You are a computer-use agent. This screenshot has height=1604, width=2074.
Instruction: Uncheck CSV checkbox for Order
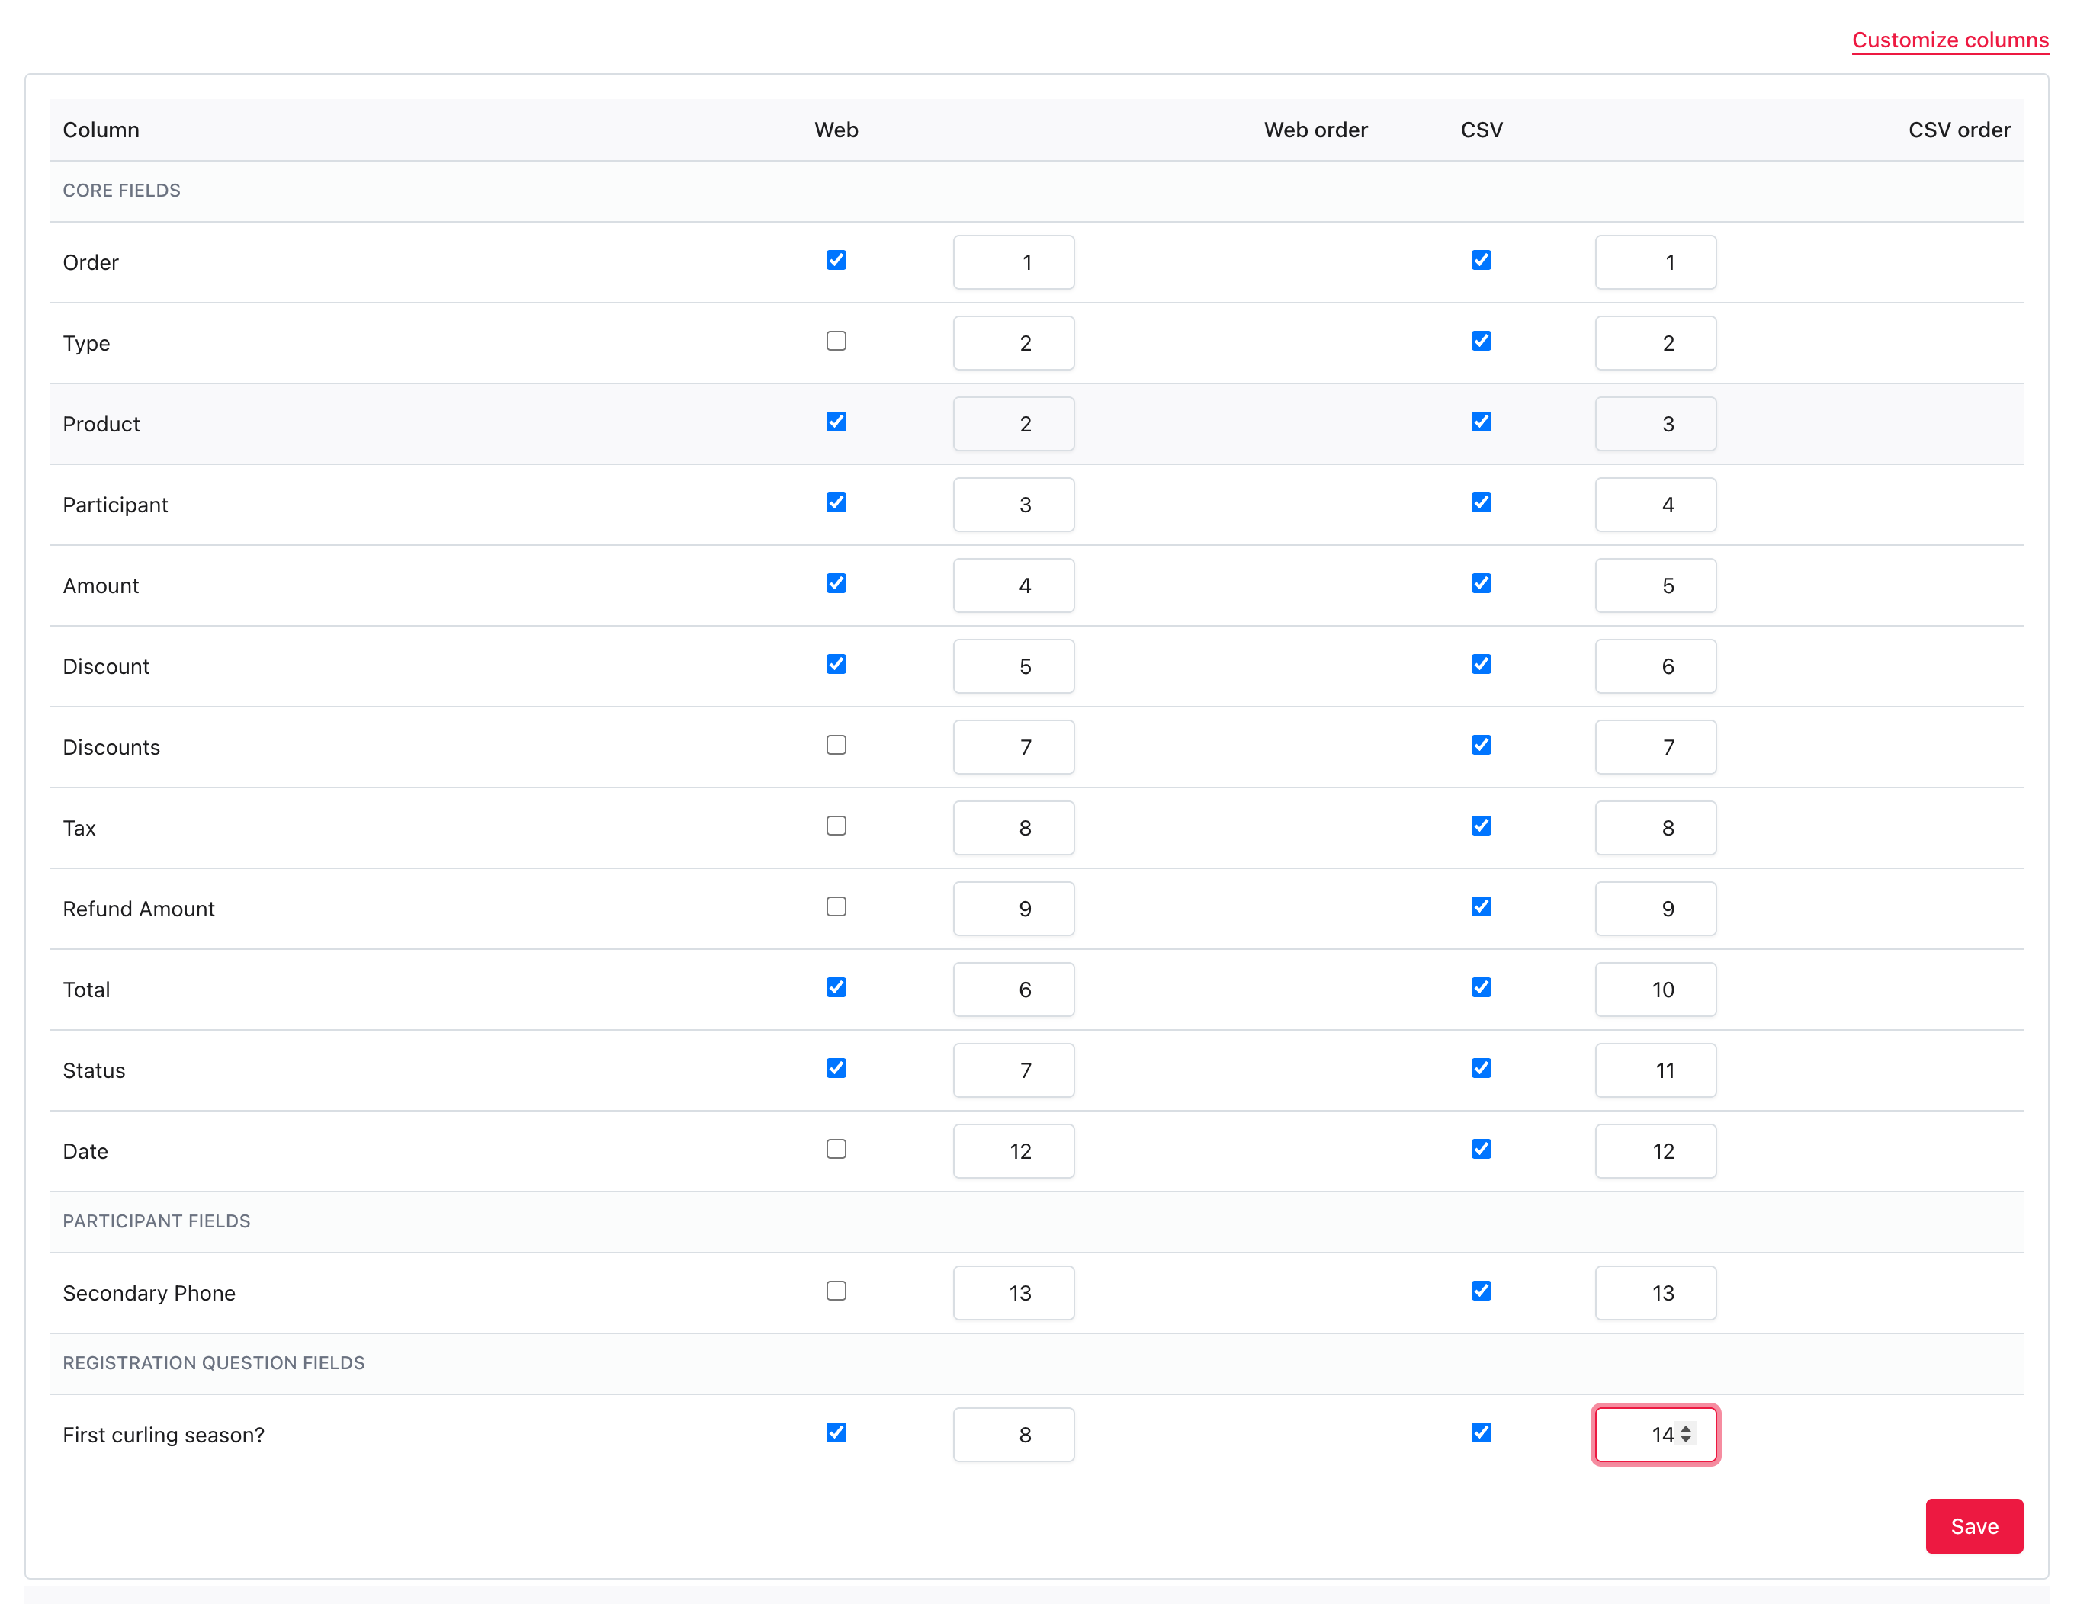point(1481,260)
